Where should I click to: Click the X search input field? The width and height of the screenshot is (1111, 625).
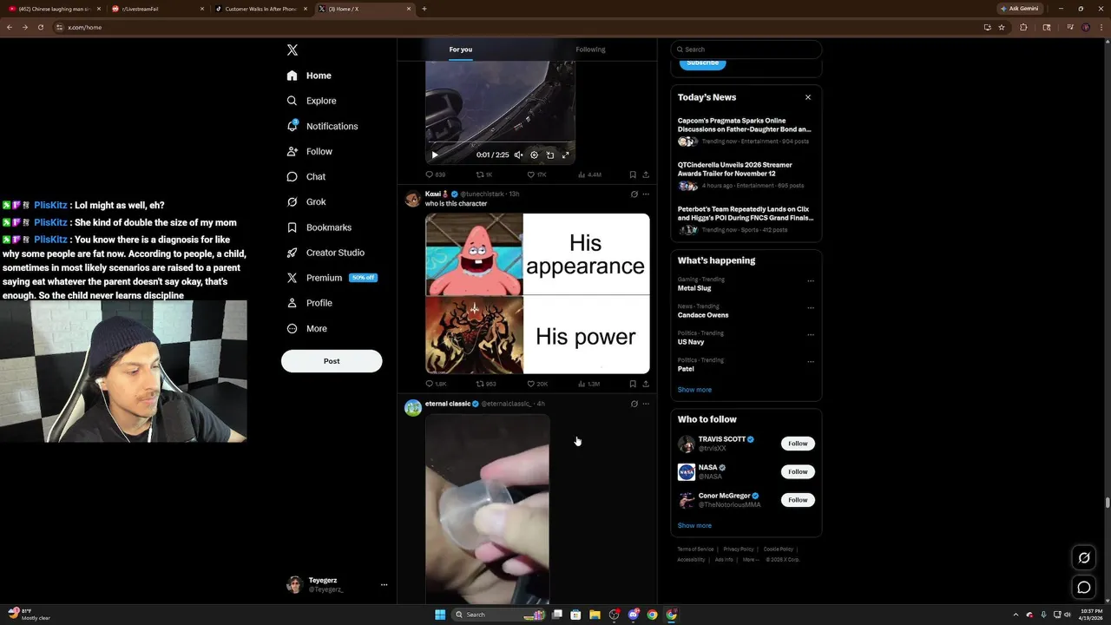pyautogui.click(x=746, y=49)
